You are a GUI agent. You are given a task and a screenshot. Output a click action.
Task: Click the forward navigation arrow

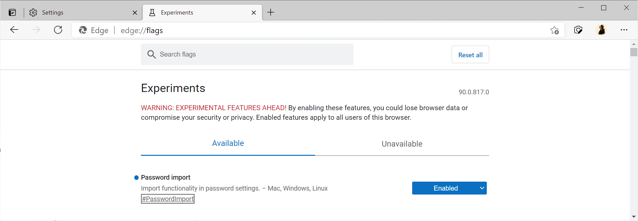(36, 30)
